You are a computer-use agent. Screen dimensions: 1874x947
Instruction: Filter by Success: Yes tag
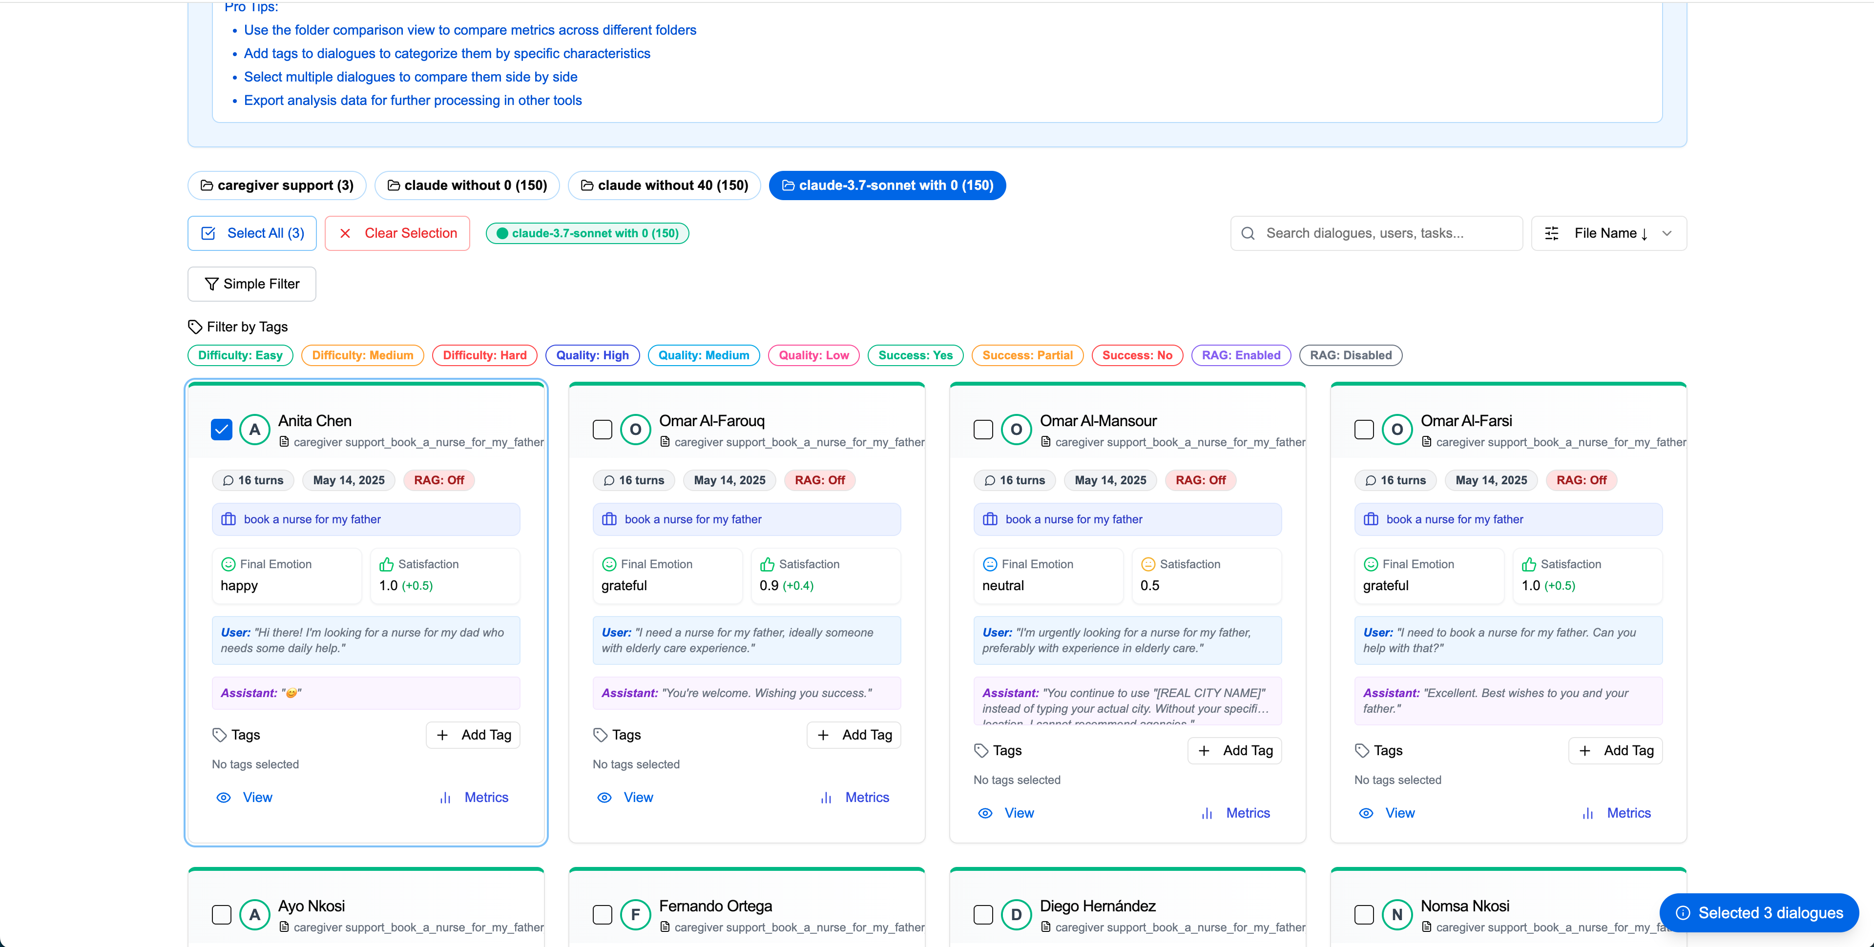point(915,355)
